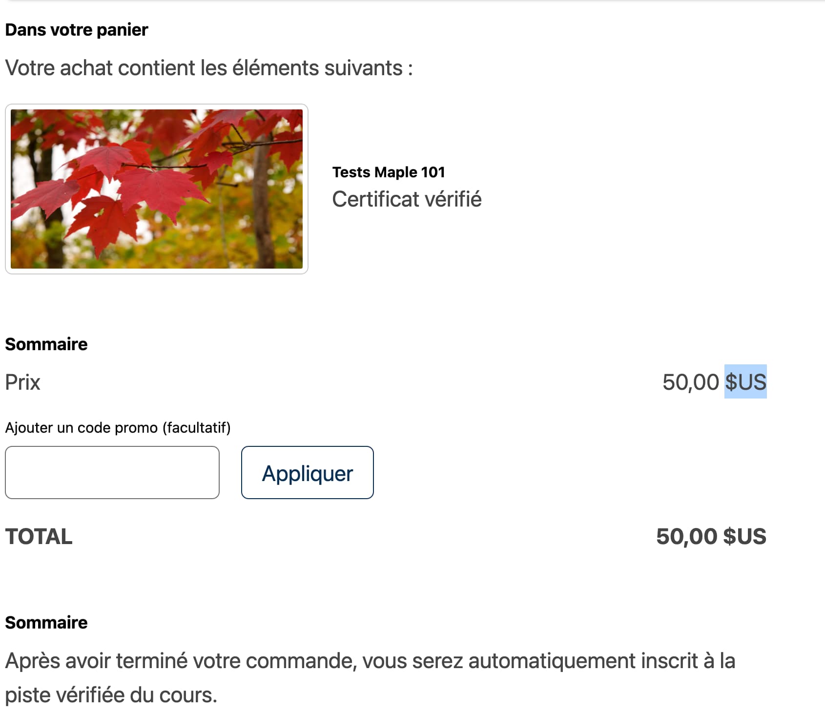Click the Appliquer button

pos(308,472)
